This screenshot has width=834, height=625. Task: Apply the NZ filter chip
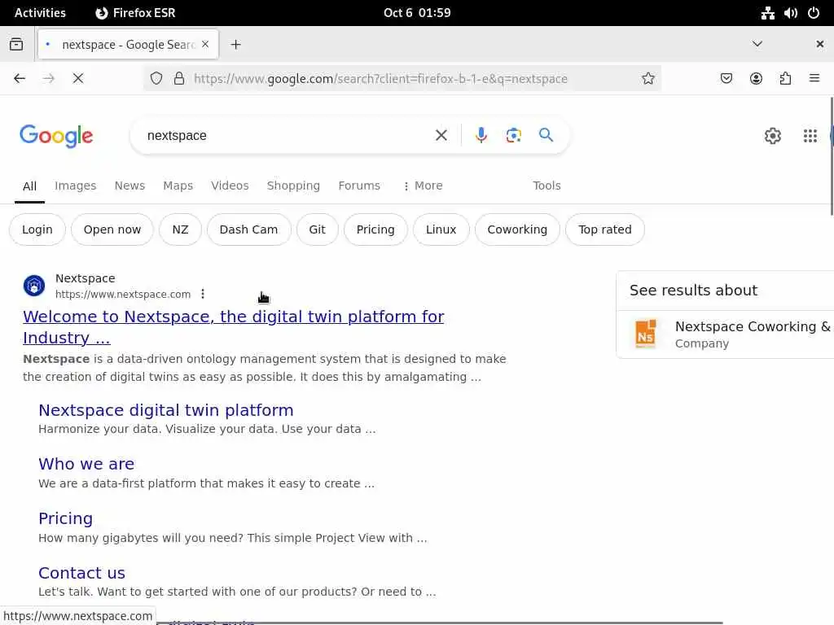click(x=180, y=229)
